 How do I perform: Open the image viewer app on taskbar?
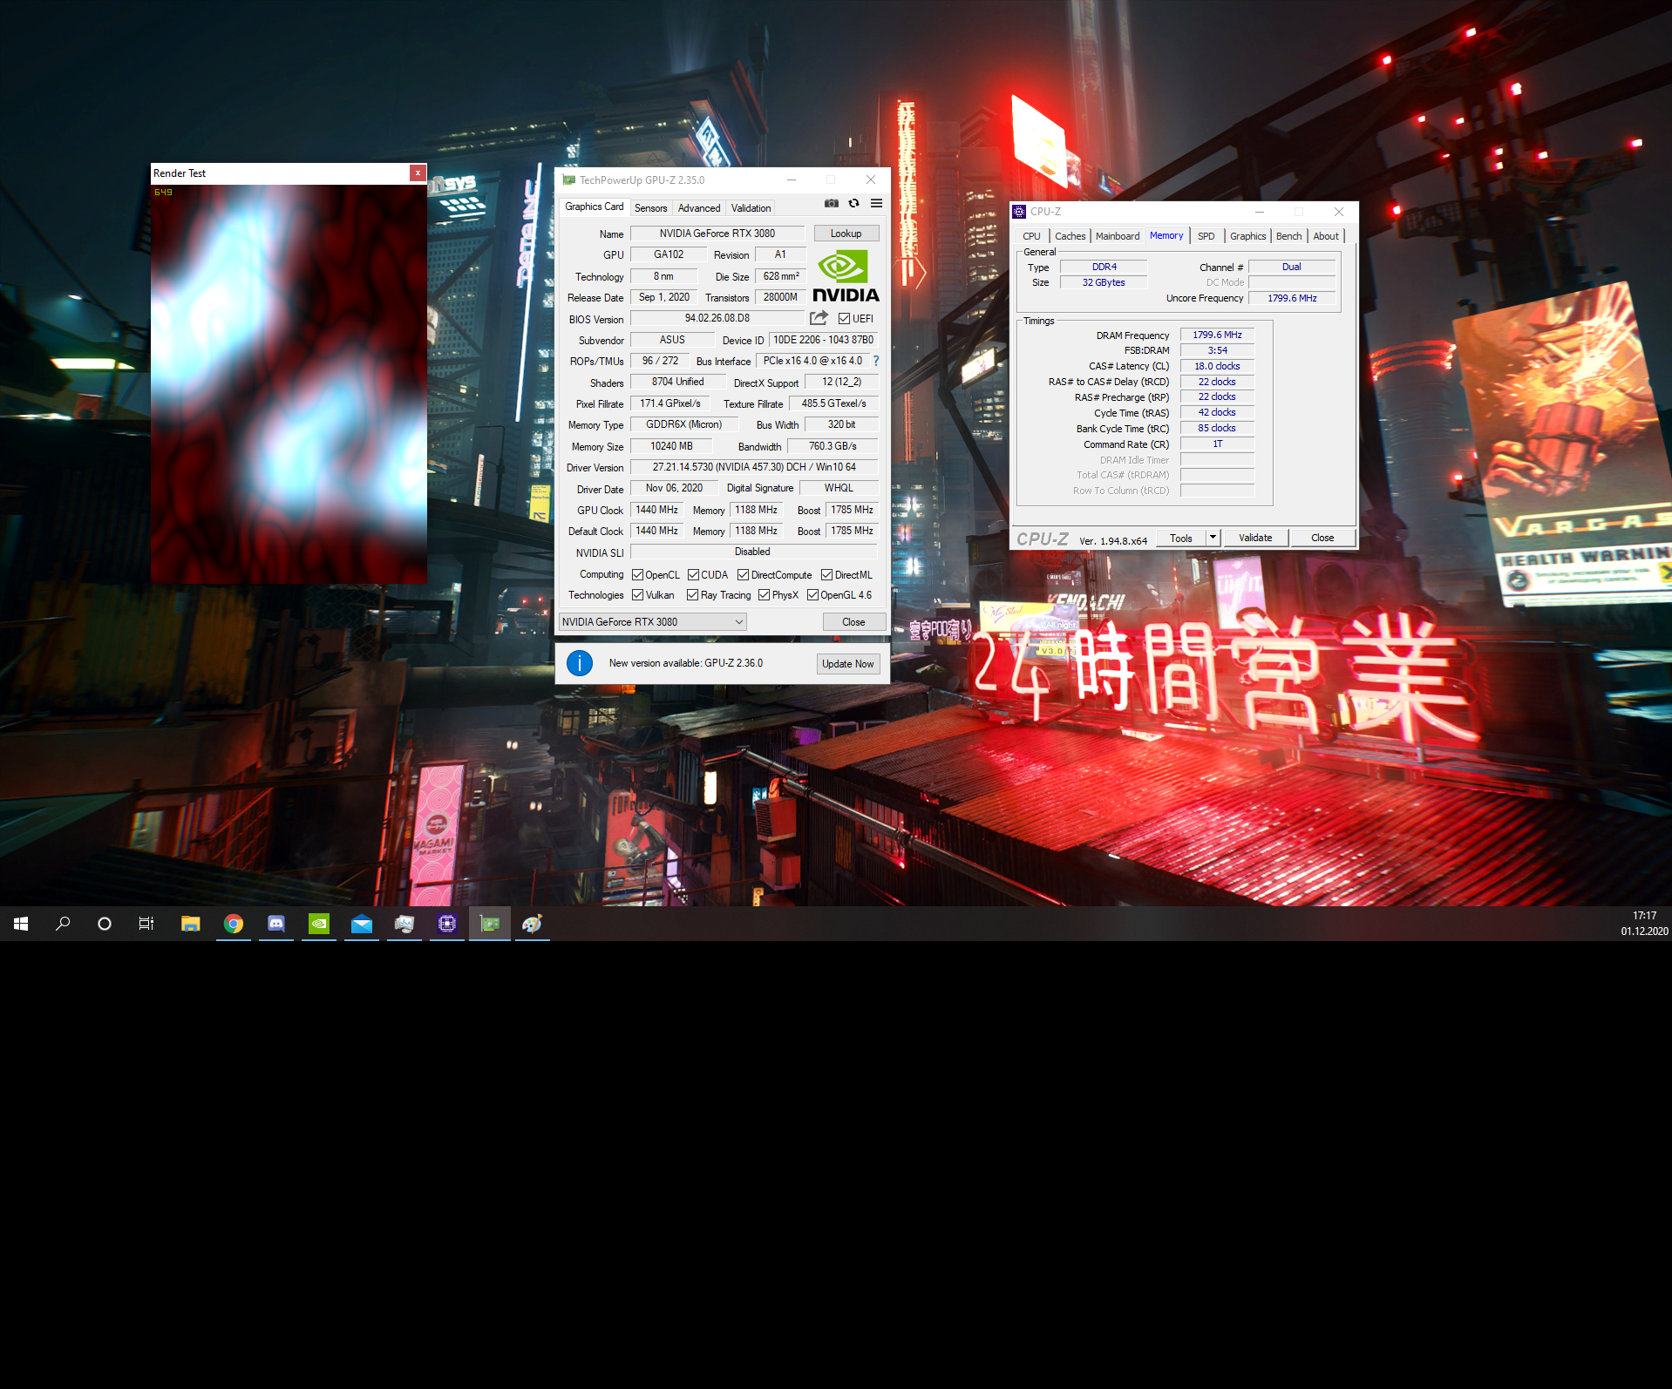click(x=404, y=924)
